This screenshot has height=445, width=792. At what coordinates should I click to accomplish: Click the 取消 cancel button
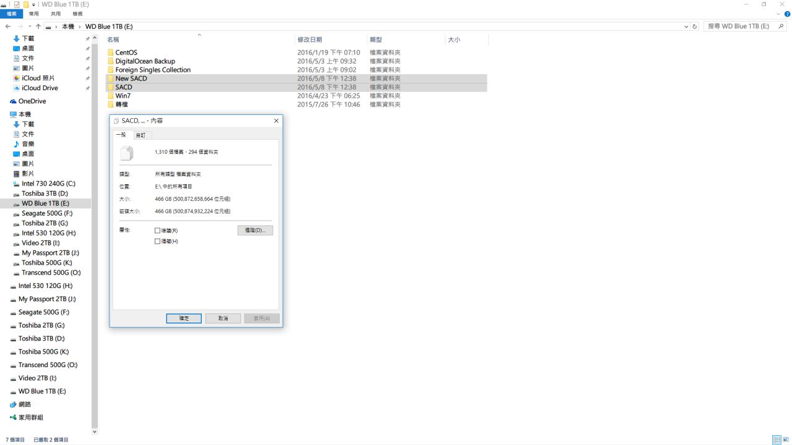223,318
